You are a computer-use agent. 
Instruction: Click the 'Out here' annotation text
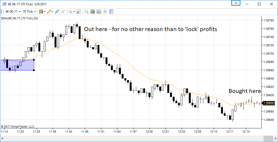point(150,29)
